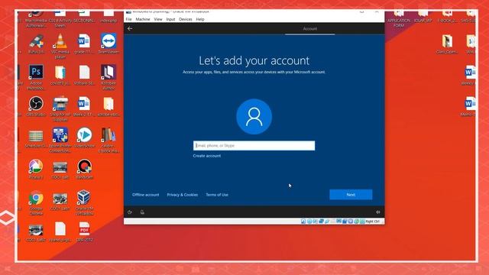Open the kotobee-ebo folder on desktop
The width and height of the screenshot is (489, 275).
(108, 106)
